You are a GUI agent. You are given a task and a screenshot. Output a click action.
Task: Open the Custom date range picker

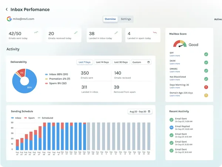point(141,62)
